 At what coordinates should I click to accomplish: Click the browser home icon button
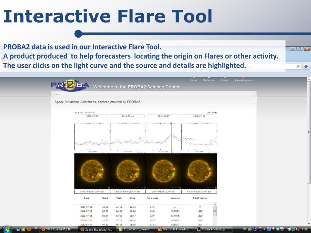point(306,66)
